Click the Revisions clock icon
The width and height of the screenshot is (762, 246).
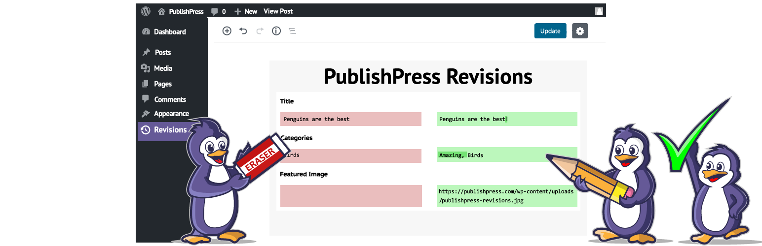[x=146, y=130]
